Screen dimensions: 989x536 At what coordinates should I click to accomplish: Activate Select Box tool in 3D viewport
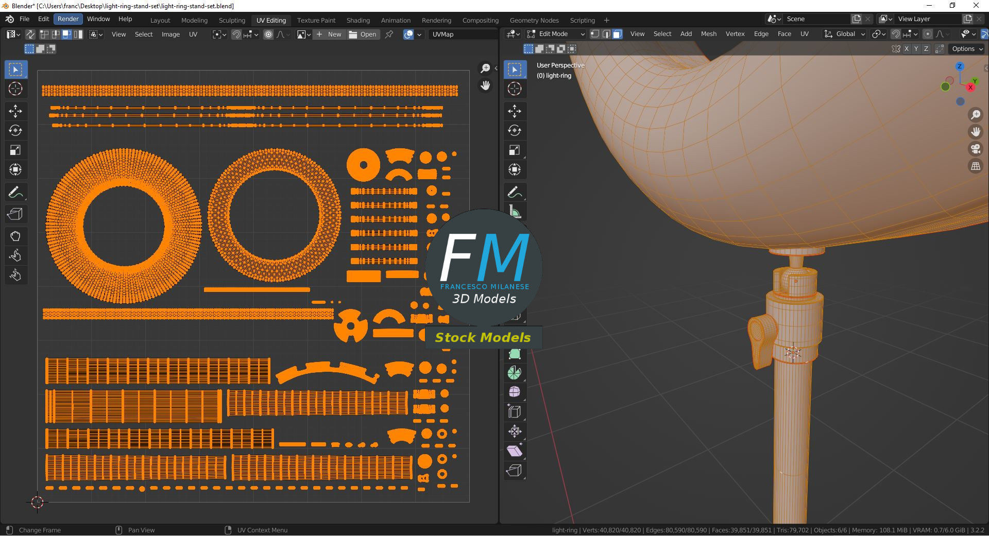(x=515, y=70)
